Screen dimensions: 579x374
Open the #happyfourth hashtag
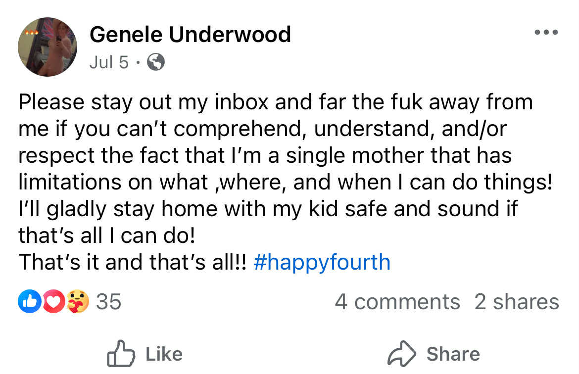click(322, 262)
